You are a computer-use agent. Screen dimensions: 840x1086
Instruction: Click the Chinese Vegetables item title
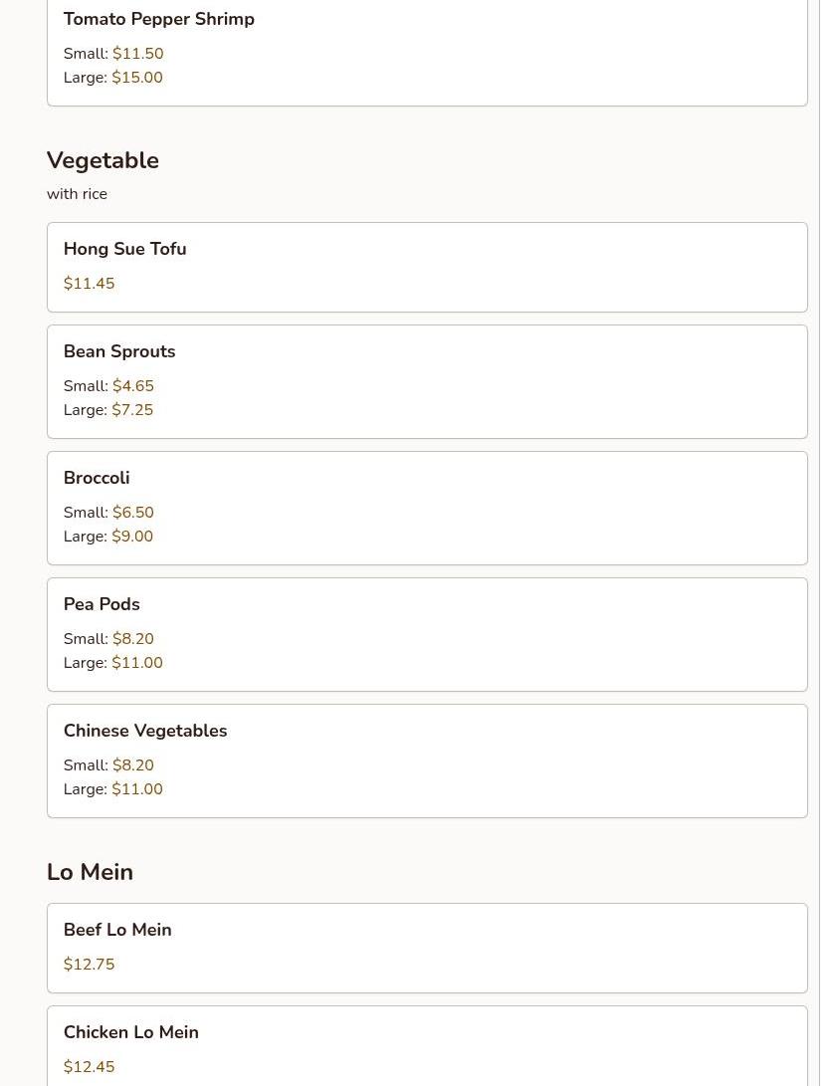(x=144, y=731)
